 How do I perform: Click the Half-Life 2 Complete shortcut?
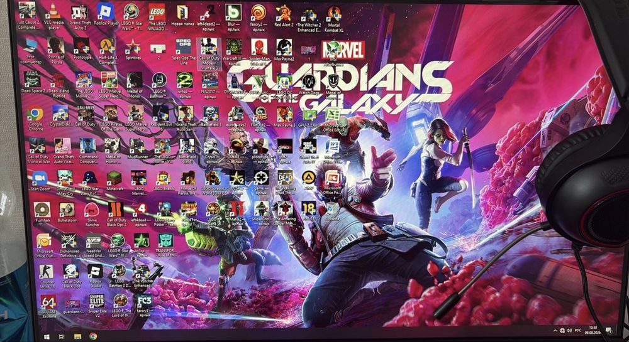click(108, 51)
